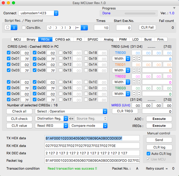Check the 0x1A CIREG checkbox
Screen dimensions: 179x176
[x=86, y=64]
